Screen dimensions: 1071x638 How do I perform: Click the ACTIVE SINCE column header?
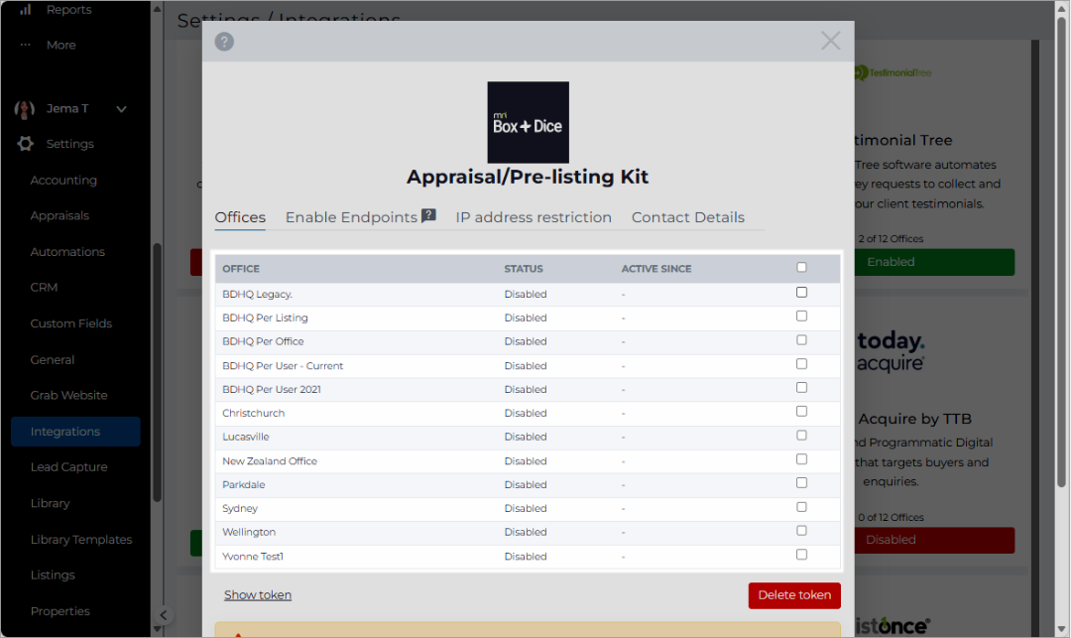tap(656, 269)
